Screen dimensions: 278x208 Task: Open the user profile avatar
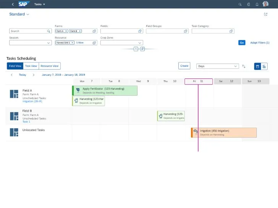pyautogui.click(x=265, y=4)
